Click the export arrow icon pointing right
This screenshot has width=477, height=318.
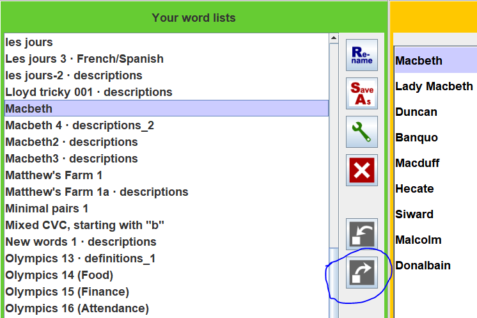[x=362, y=273]
